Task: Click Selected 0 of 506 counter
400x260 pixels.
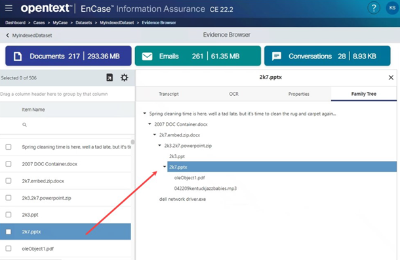Action: pyautogui.click(x=19, y=78)
